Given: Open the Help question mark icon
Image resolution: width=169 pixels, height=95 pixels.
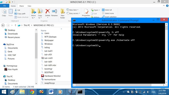Looking at the screenshot, I should (167, 6).
